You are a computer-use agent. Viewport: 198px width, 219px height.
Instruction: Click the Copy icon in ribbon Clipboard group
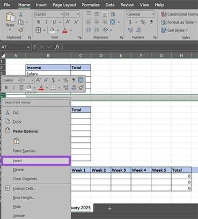click(21, 22)
